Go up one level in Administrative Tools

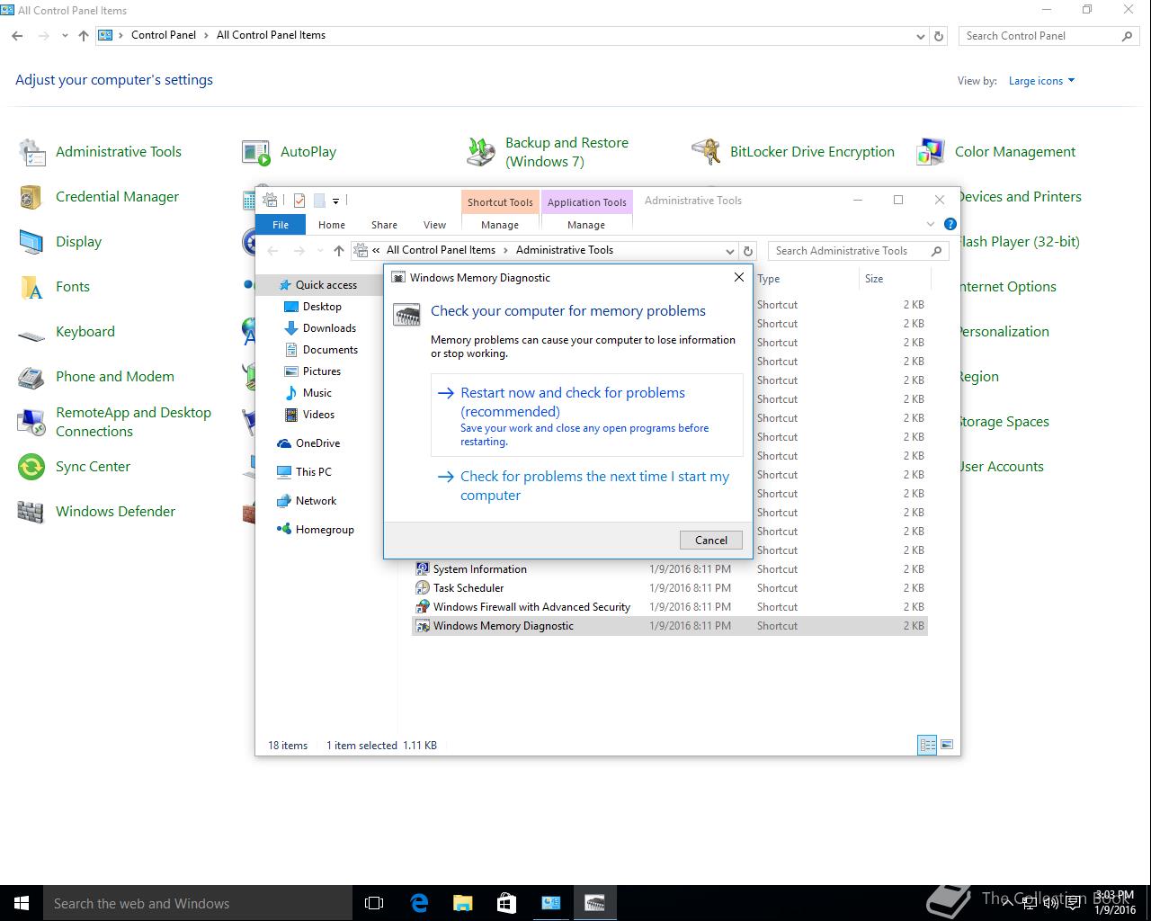pos(339,251)
